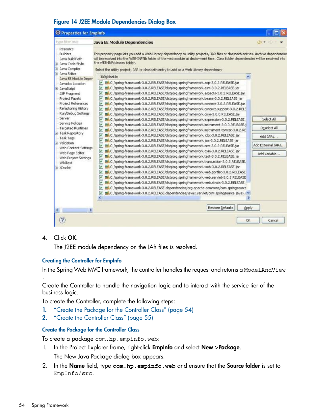Click the JAR icon of instrument.tomcat entry

point(107,130)
